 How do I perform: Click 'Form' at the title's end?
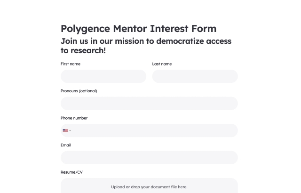coord(204,29)
